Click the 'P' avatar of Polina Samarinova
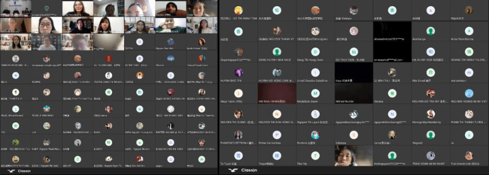The width and height of the screenshot is (489, 175). click(276, 135)
